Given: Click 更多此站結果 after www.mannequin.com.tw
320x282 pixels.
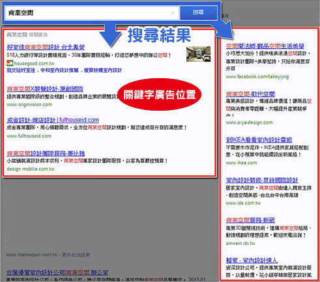Looking at the screenshot, I should point(76,255).
